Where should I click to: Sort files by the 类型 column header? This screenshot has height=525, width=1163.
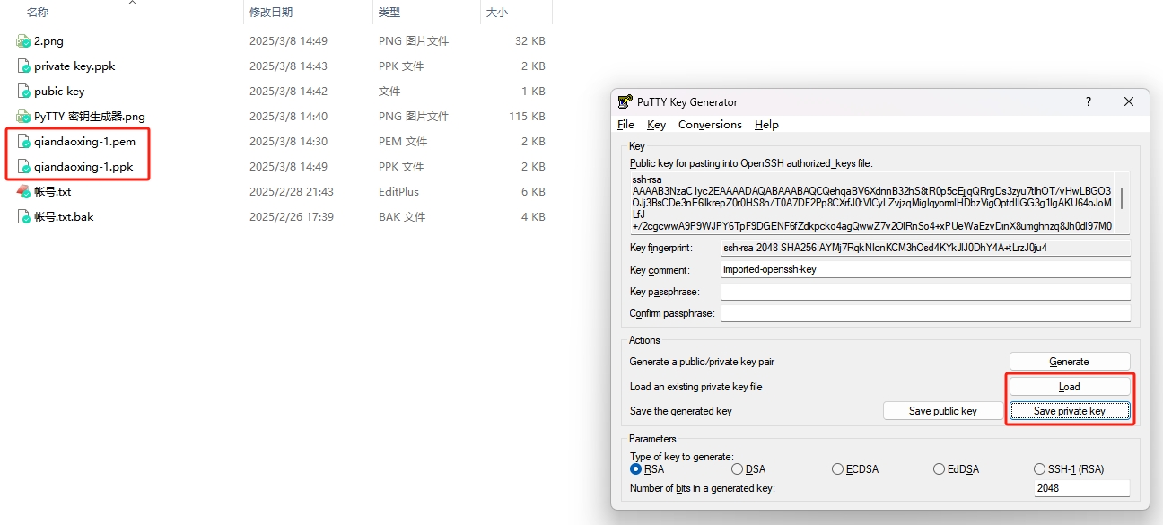pyautogui.click(x=389, y=13)
